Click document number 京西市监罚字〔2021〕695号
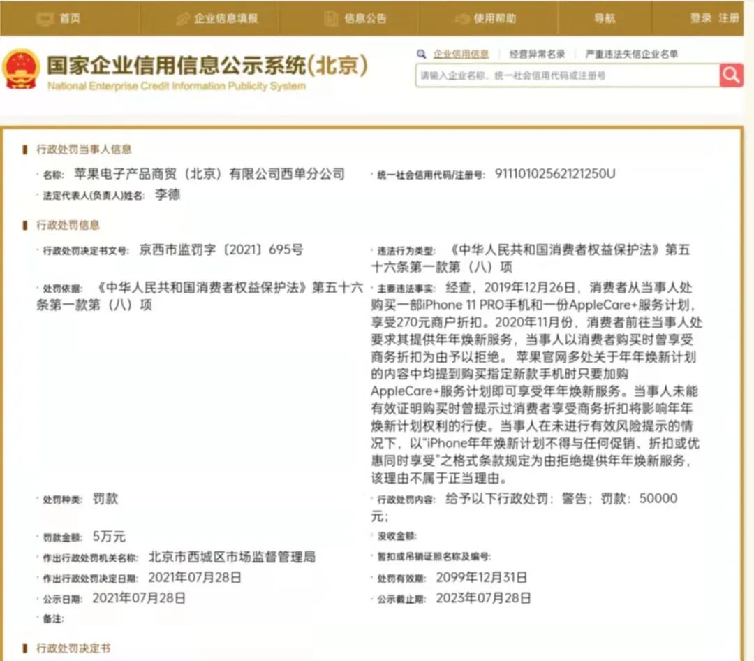 [x=221, y=249]
